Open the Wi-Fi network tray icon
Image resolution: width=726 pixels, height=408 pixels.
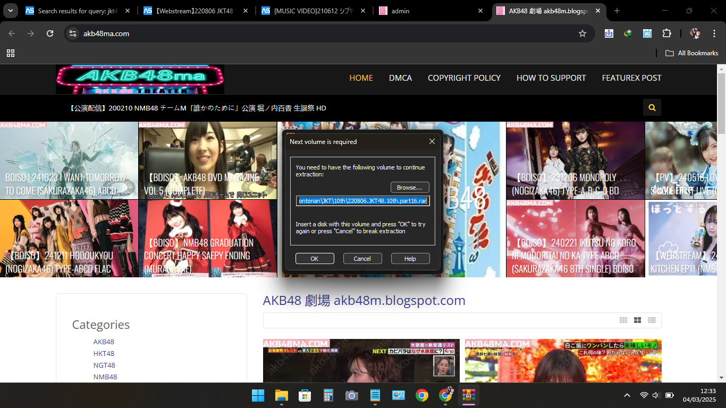tap(644, 395)
